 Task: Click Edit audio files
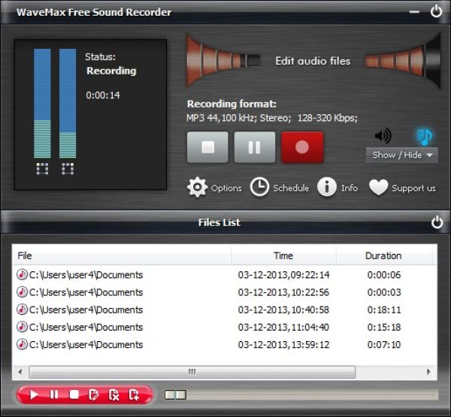[313, 61]
